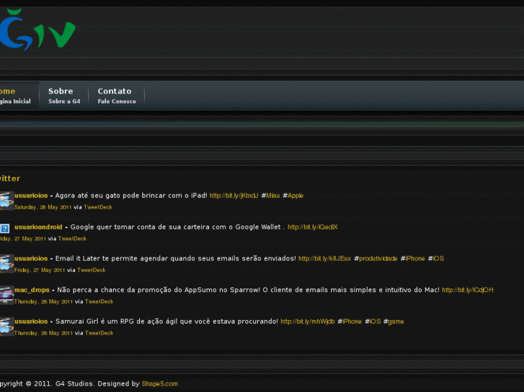
Task: Click TweetDeck link on mac_drops tweet
Action: [99, 301]
